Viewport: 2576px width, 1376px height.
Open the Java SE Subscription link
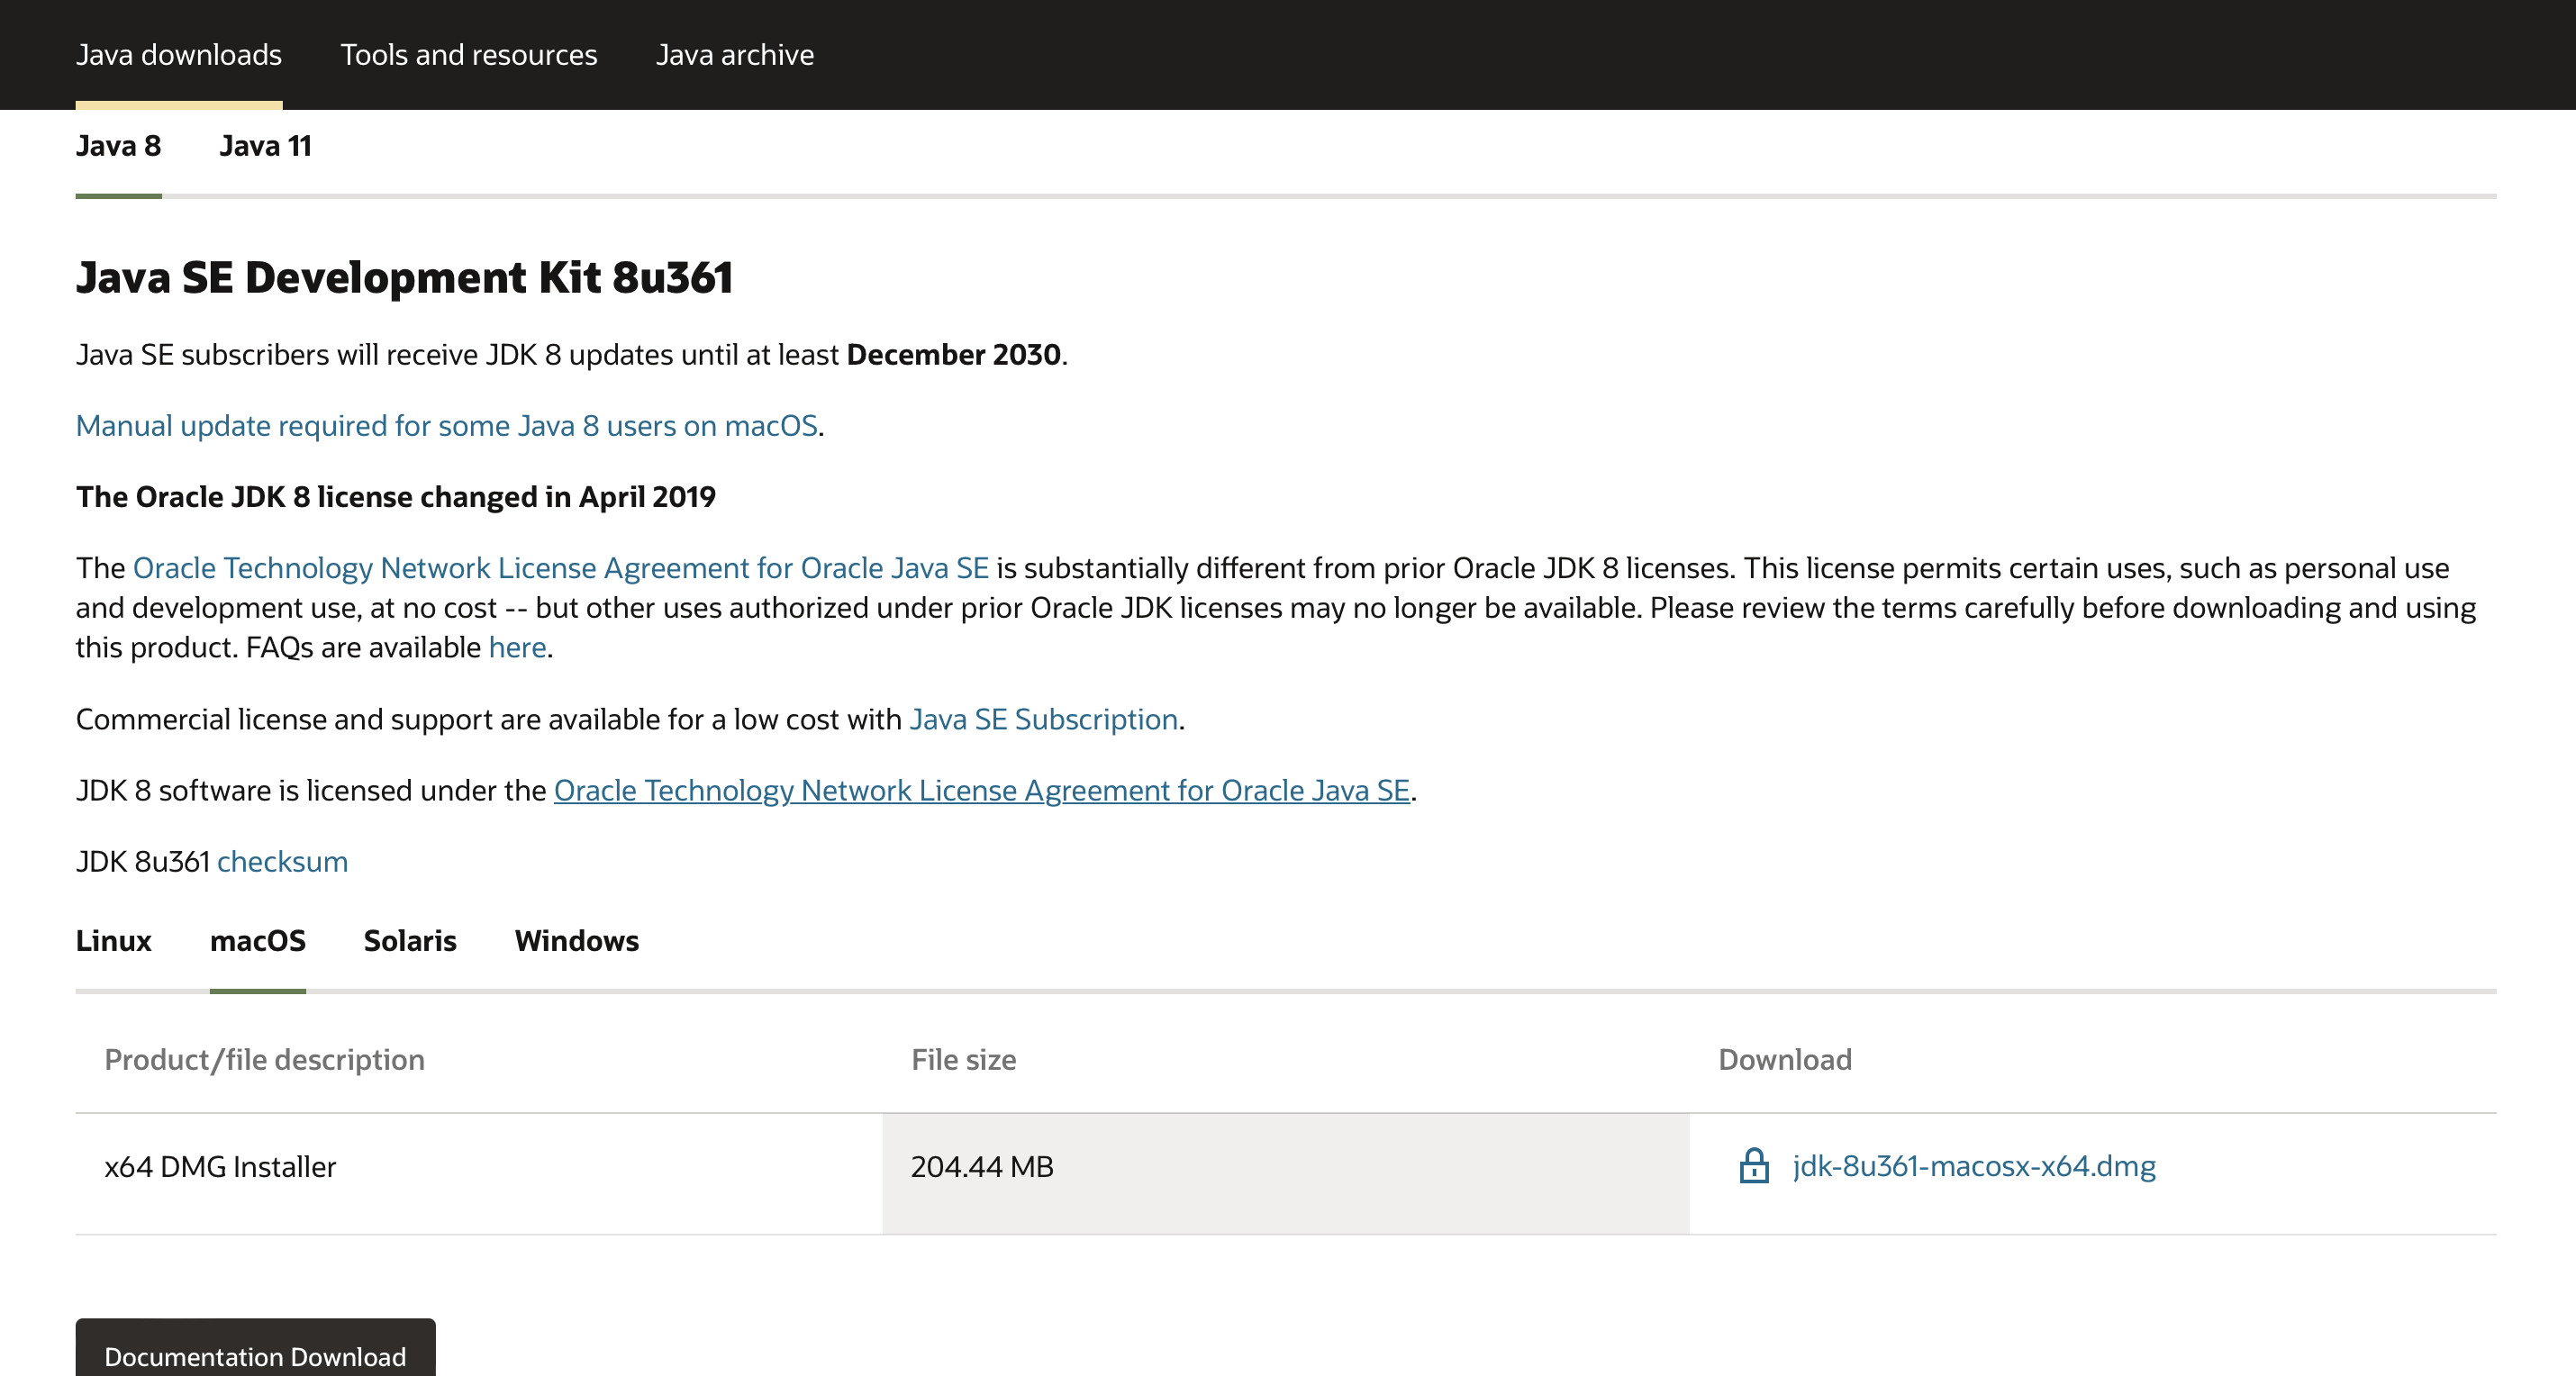coord(1043,720)
